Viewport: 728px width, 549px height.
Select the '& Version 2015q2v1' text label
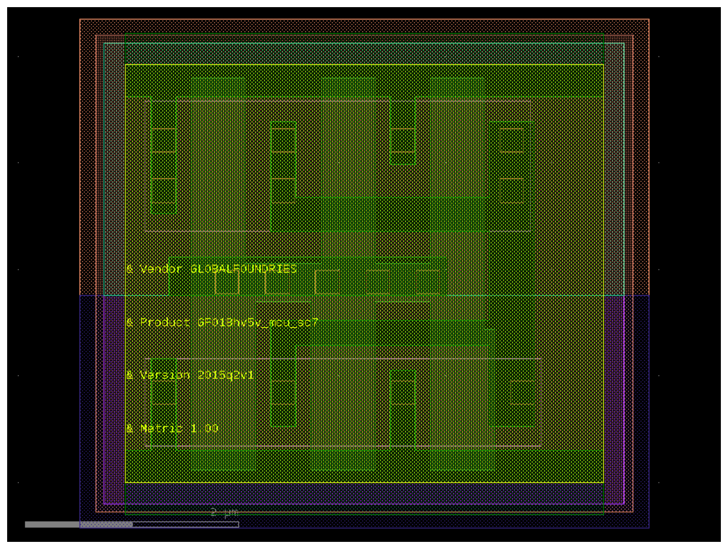tap(190, 375)
